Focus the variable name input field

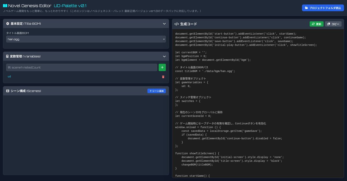(x=82, y=67)
